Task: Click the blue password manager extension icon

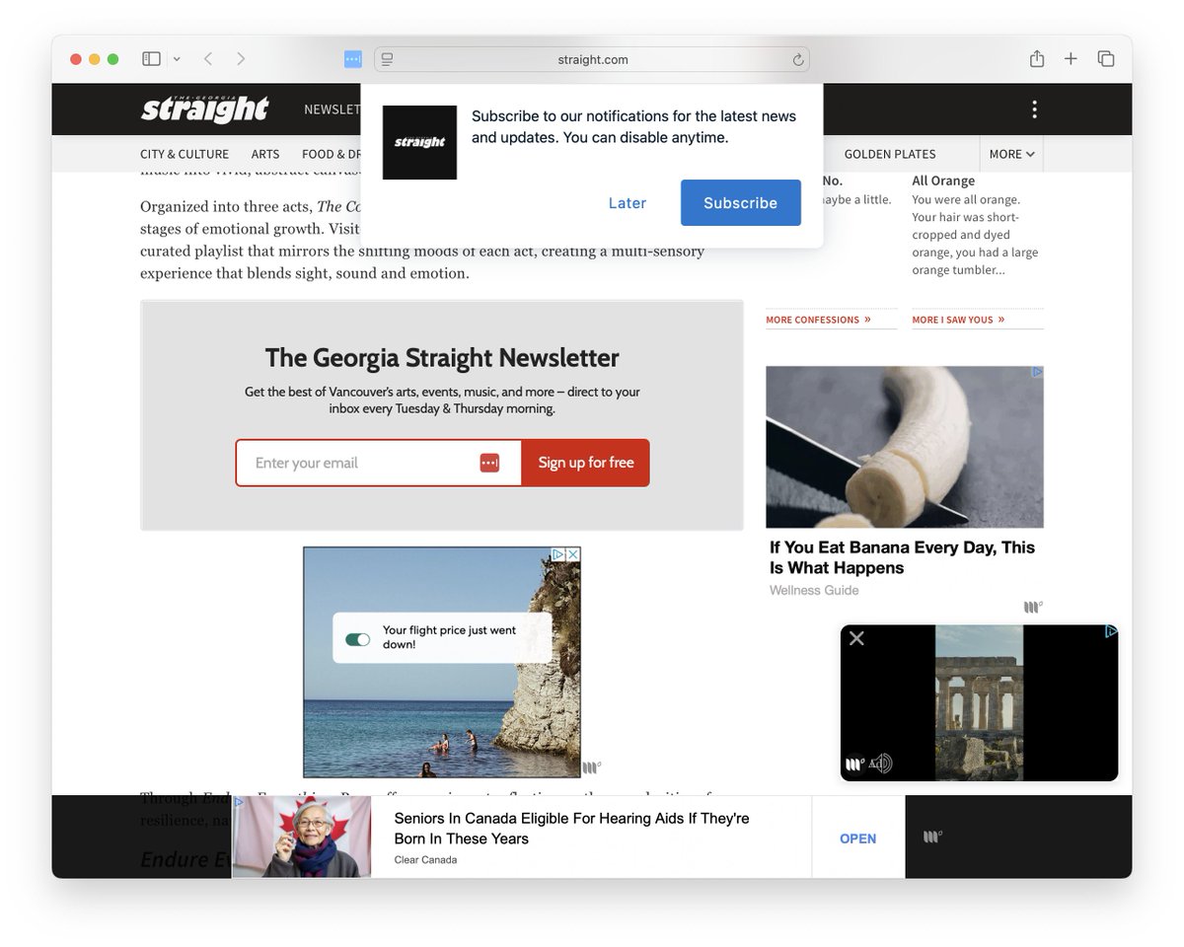Action: point(353,59)
